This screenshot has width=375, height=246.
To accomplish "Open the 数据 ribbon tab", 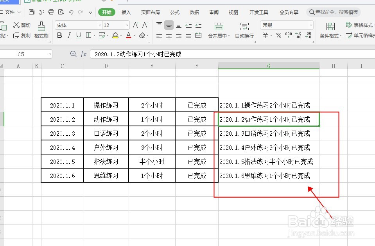I will [194, 12].
